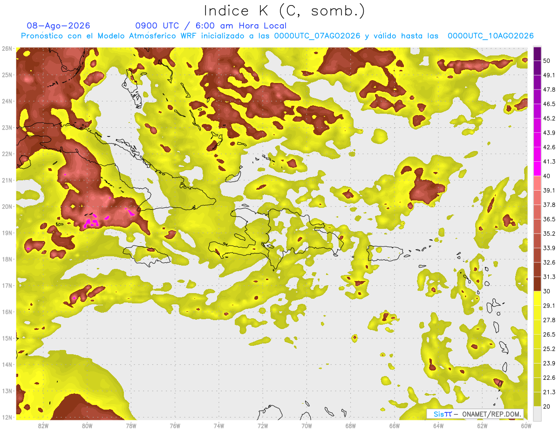The height and width of the screenshot is (432, 559).
Task: Click the colorbar label "49.1"
Action: click(549, 75)
